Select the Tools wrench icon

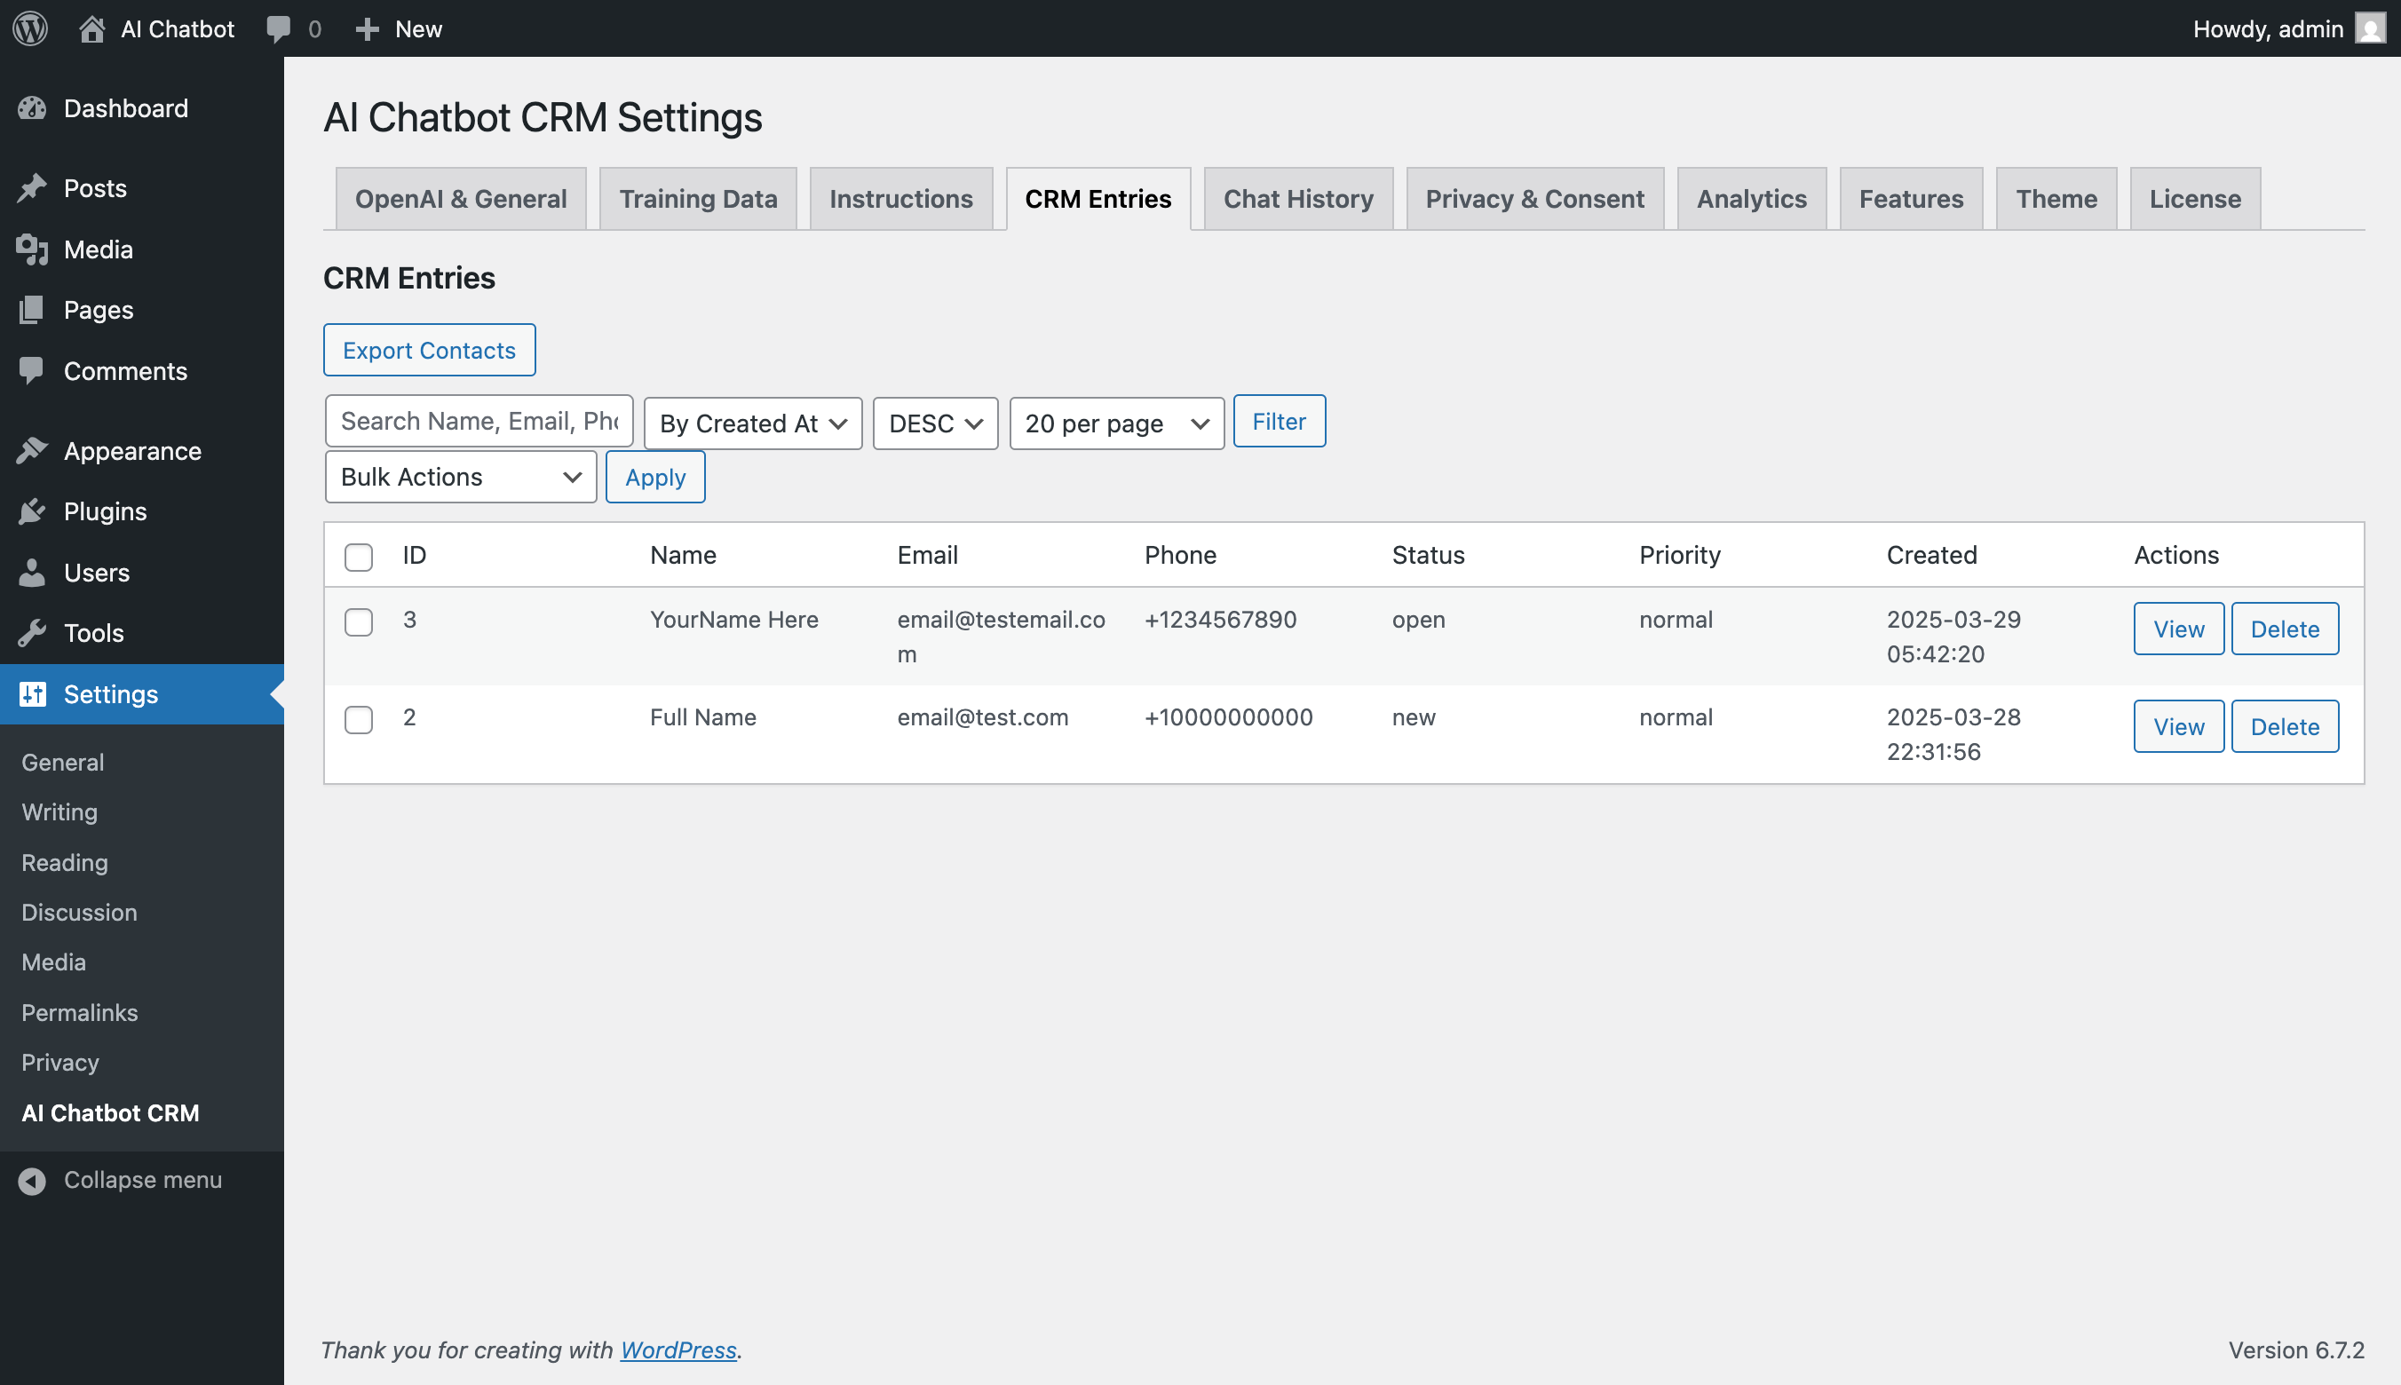point(31,632)
